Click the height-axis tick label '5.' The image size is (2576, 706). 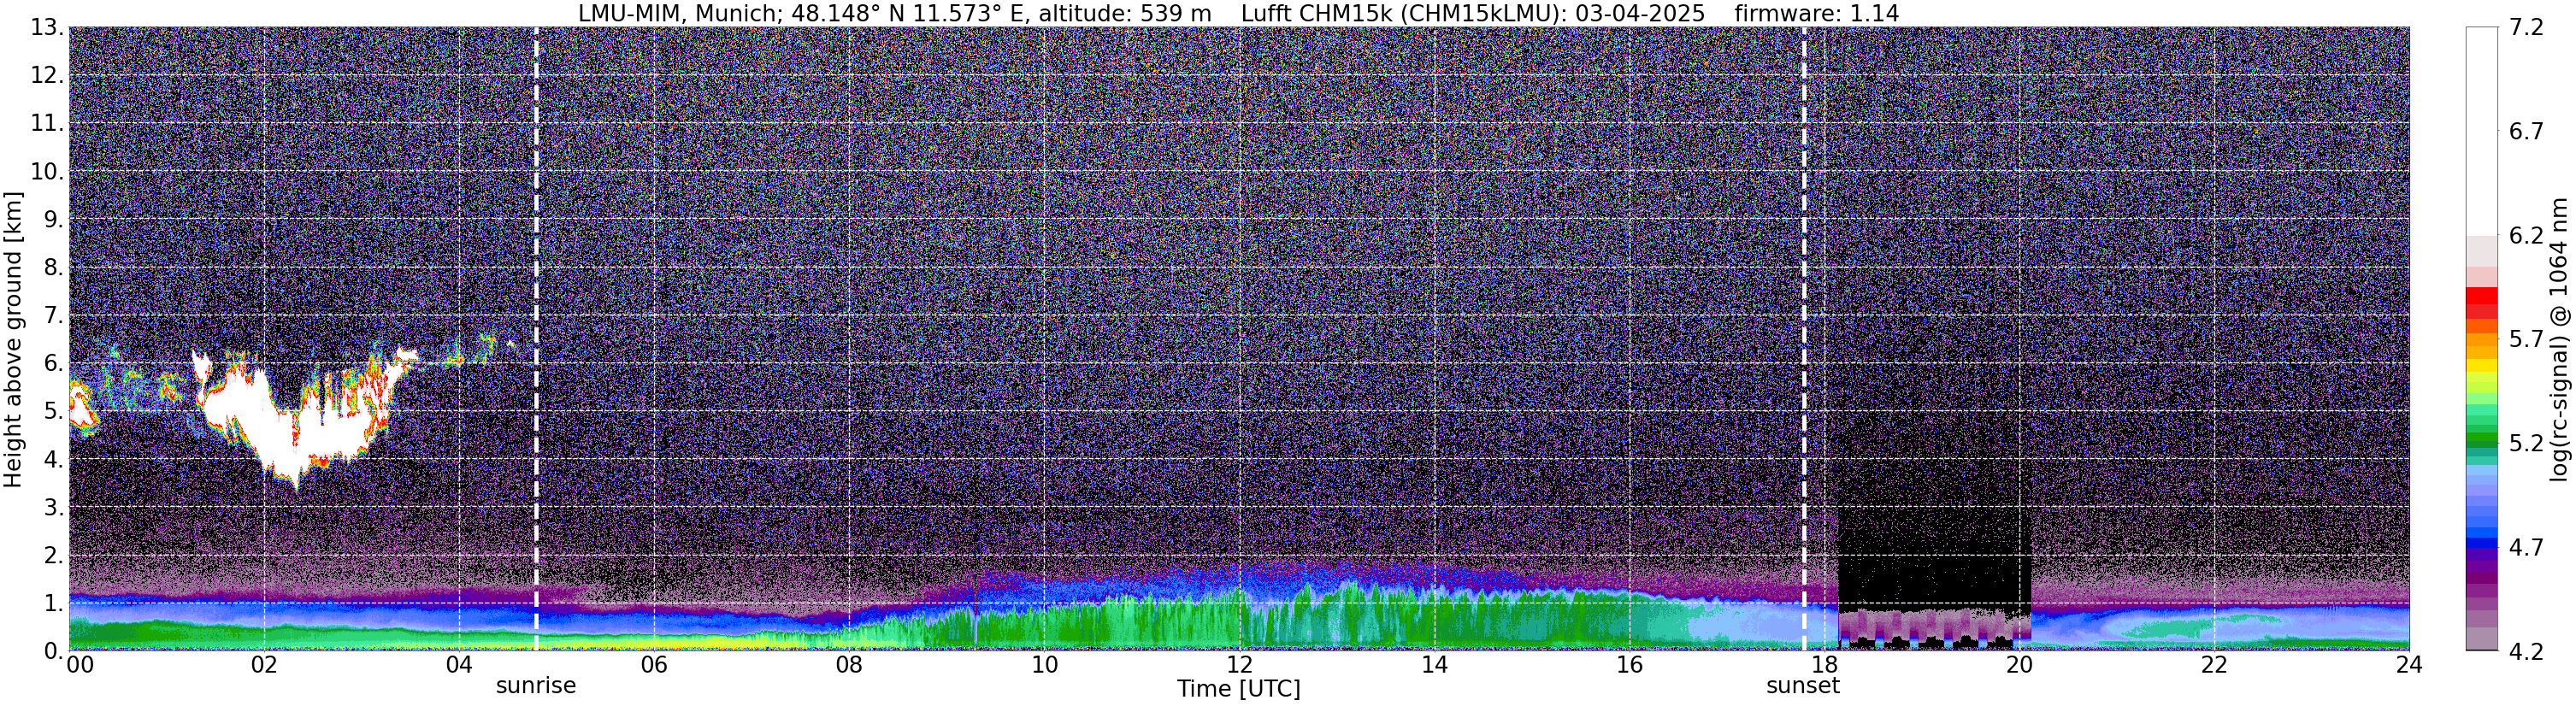pos(54,412)
